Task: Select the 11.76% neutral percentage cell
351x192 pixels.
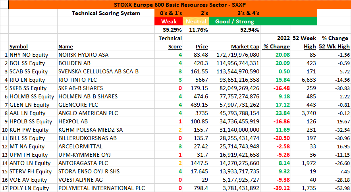Action: (x=196, y=30)
